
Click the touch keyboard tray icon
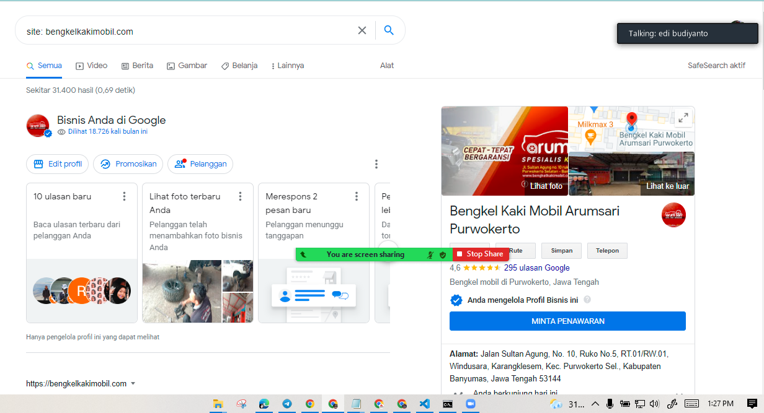692,404
